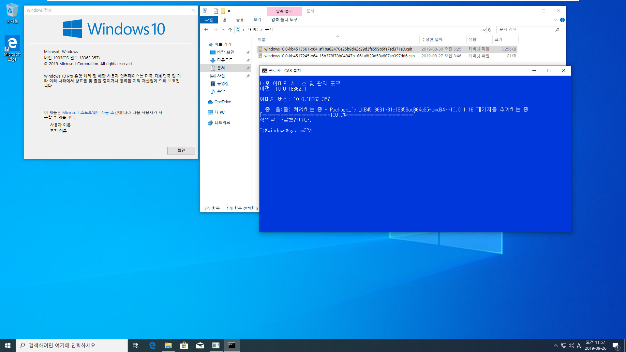Go up one folder level
The width and height of the screenshot is (626, 352).
[230, 30]
